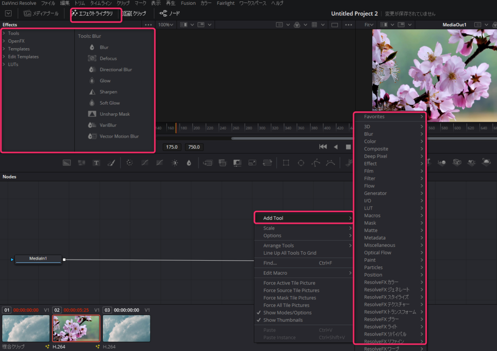Select the Unsharp Mask effect
Viewport: 497px width, 351px height.
click(x=114, y=114)
